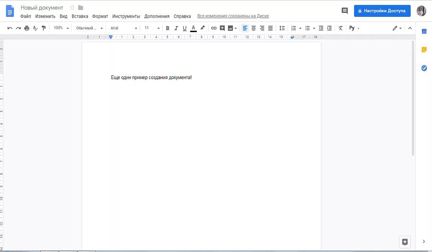Increase the paragraph indent
Image resolution: width=432 pixels, height=252 pixels.
(x=329, y=28)
